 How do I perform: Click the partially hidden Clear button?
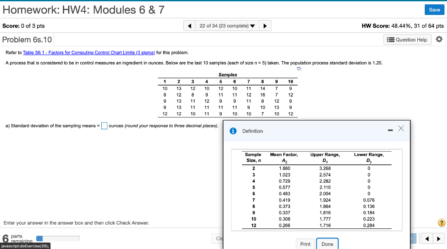point(217,239)
